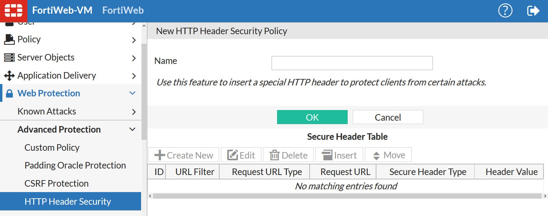The height and width of the screenshot is (216, 548).
Task: Click the Insert rows icon
Action: (327, 155)
